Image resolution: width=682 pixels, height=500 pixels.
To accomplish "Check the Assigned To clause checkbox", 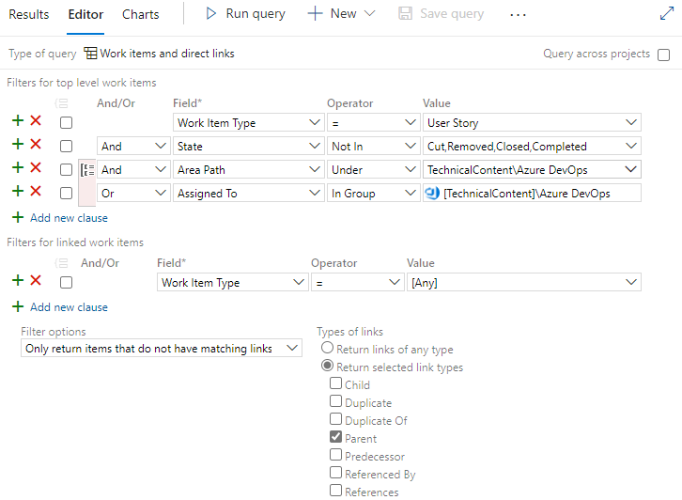I will pyautogui.click(x=66, y=194).
